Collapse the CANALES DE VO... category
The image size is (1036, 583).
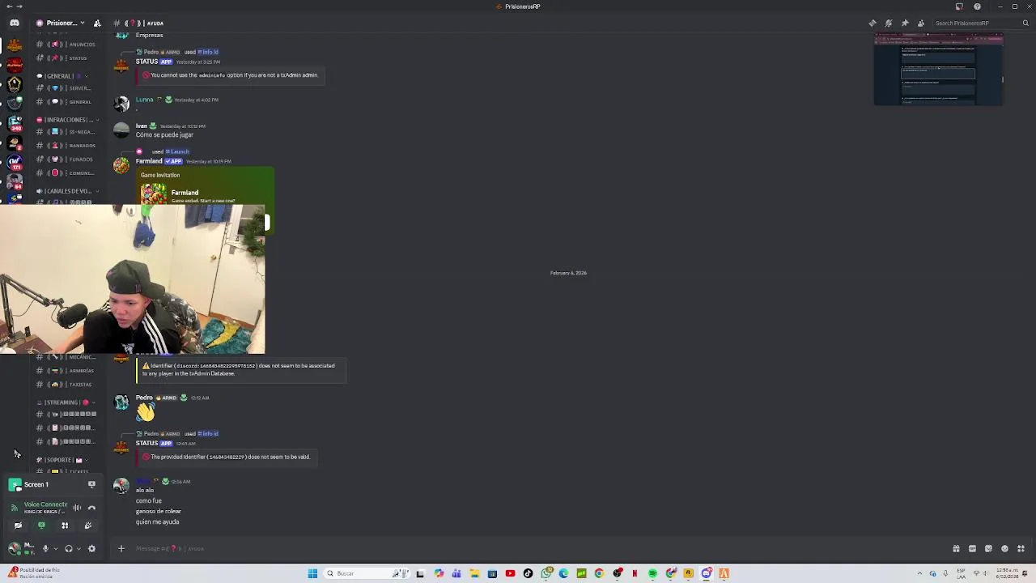(67, 191)
